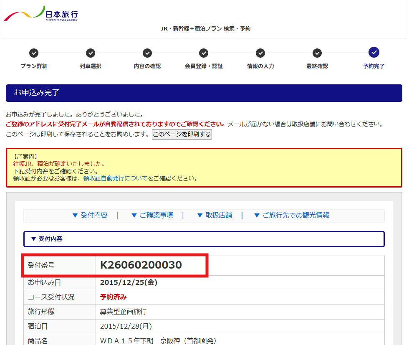Click the 列車選択 step checkmark icon

91,53
